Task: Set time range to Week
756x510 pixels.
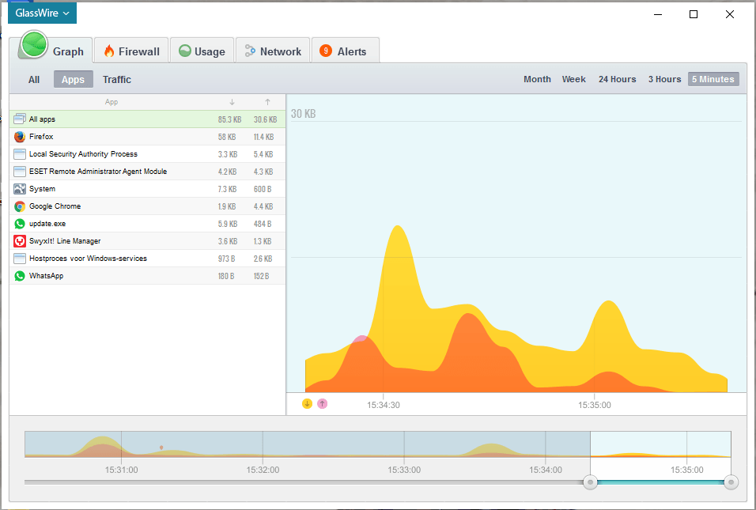Action: coord(574,79)
